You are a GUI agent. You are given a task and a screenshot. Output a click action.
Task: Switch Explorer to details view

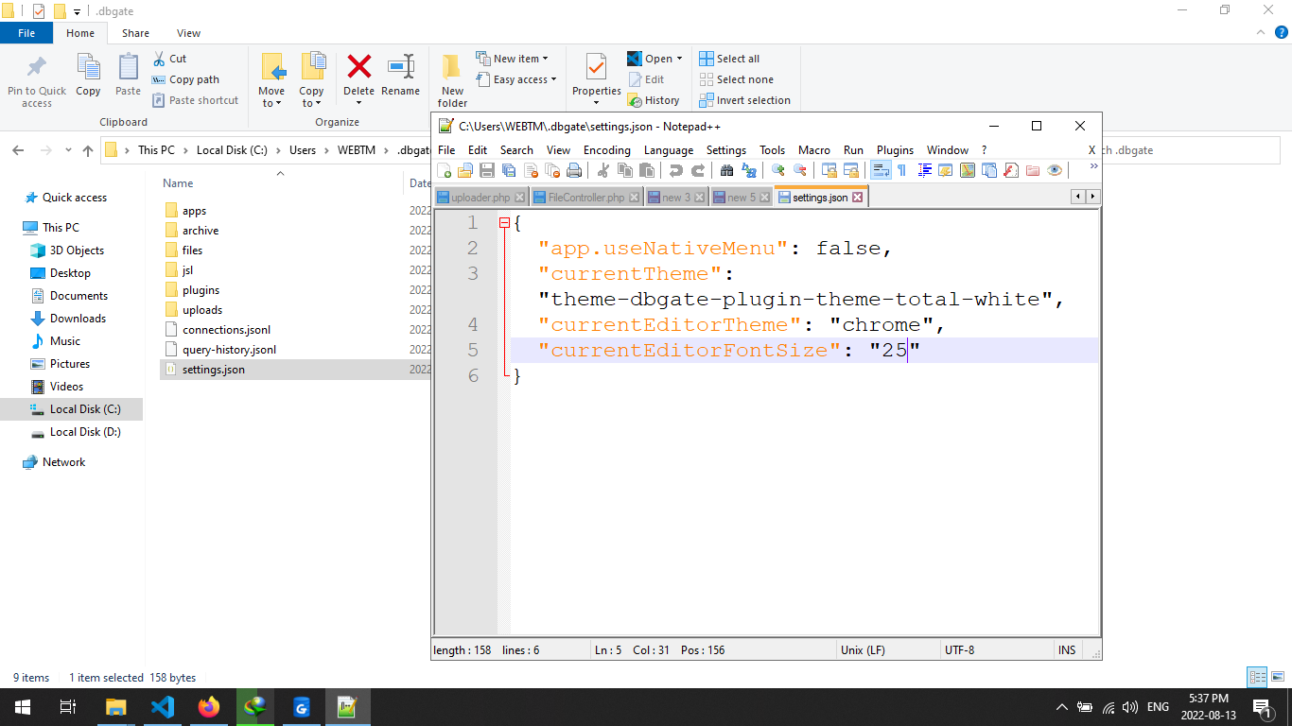(1257, 678)
